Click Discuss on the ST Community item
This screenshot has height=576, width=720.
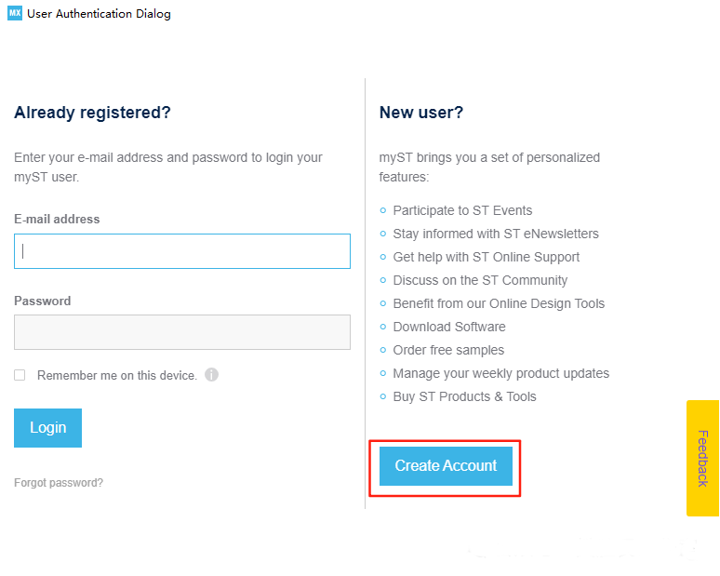pos(480,280)
